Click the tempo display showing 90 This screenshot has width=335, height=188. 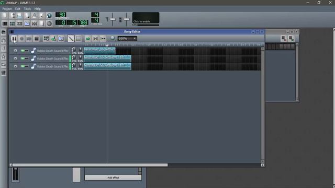(61, 15)
